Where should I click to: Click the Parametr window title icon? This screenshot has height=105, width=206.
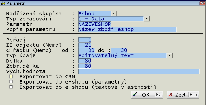coord(3,3)
